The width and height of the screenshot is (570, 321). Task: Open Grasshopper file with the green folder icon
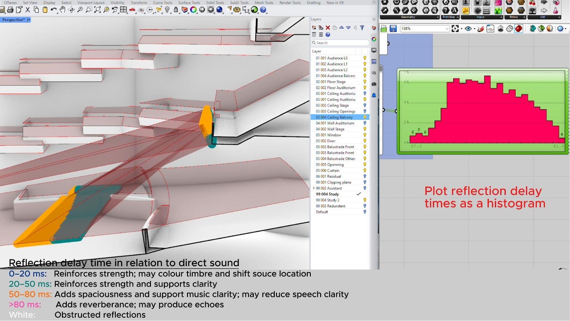[x=384, y=29]
